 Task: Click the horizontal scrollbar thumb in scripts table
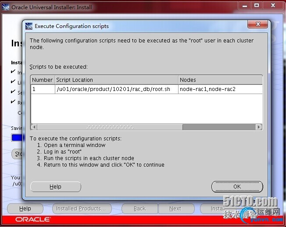110,127
